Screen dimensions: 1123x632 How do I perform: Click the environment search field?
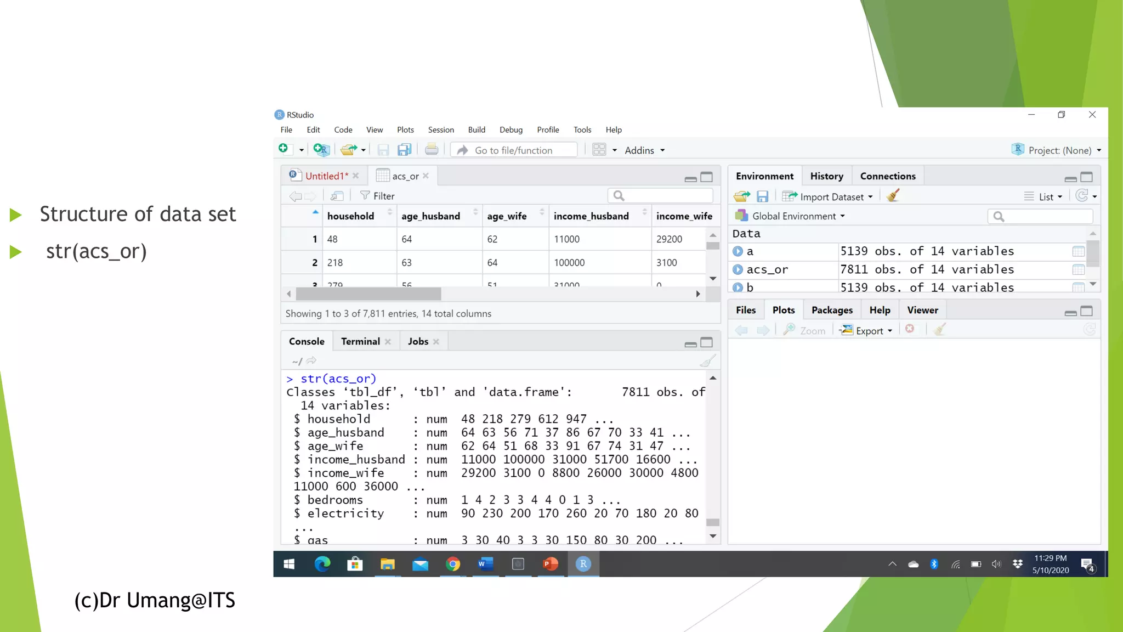coord(1040,217)
